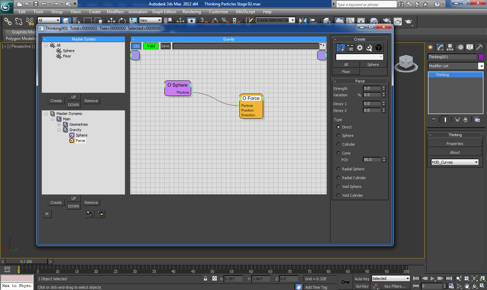Open the Create command panel tab
487x290 pixels.
[x=431, y=47]
